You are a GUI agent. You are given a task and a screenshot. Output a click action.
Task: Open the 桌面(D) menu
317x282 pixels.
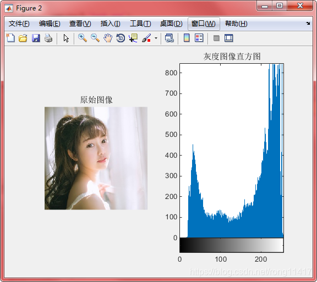tap(171, 24)
